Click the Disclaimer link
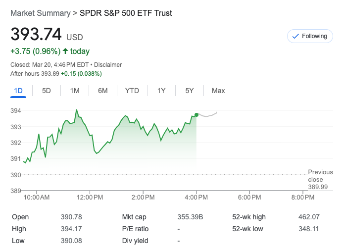This screenshot has width=344, height=251. click(108, 65)
